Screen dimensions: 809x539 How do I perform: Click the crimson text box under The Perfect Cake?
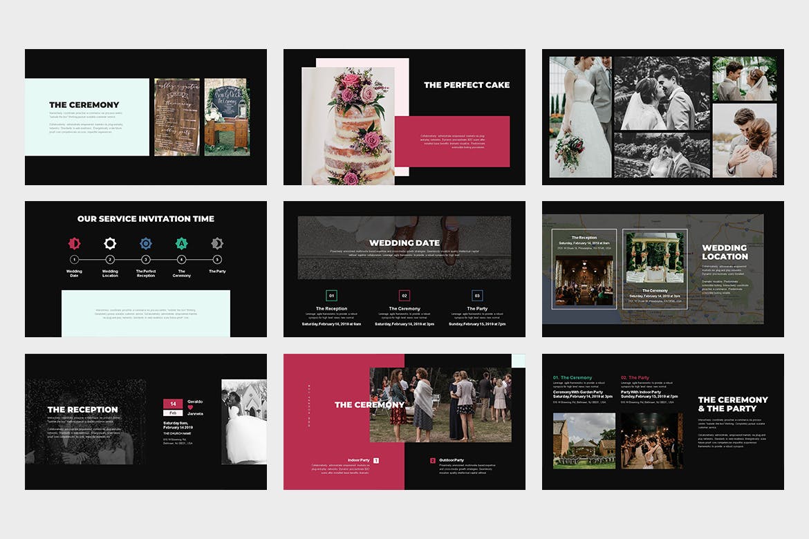[x=452, y=141]
